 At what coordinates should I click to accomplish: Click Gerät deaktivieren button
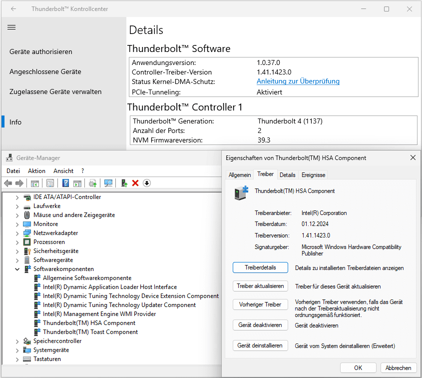pos(260,325)
